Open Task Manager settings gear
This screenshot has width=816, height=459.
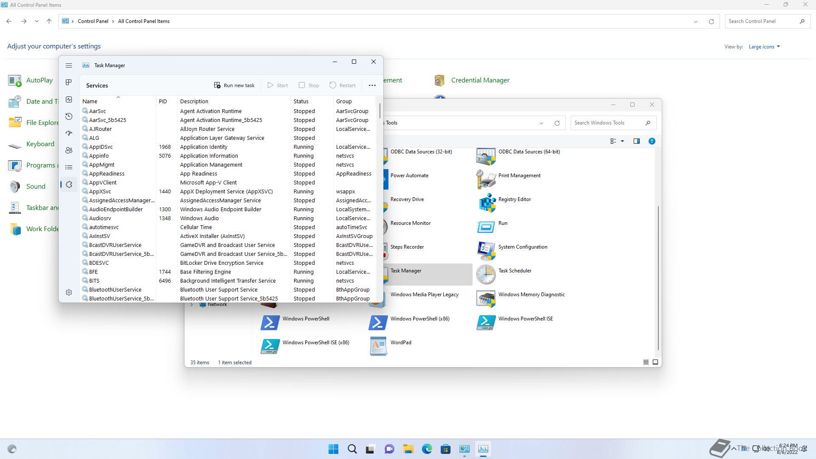click(x=69, y=292)
